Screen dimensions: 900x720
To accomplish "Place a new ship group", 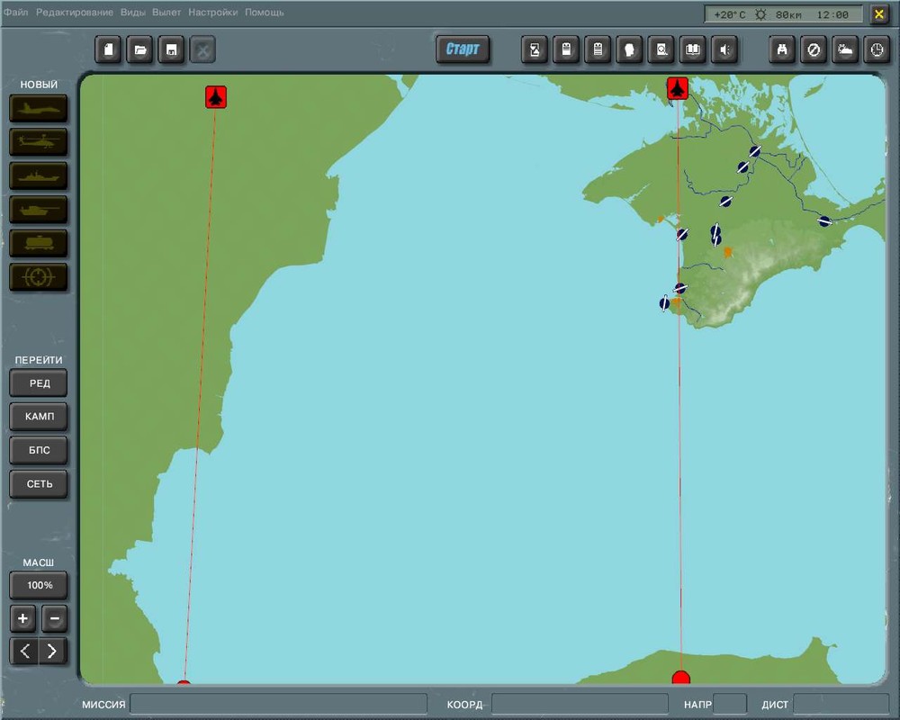I will [x=38, y=175].
